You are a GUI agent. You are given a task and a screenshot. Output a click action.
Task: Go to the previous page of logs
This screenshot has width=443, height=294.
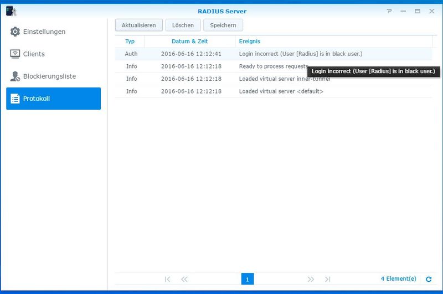coord(184,279)
